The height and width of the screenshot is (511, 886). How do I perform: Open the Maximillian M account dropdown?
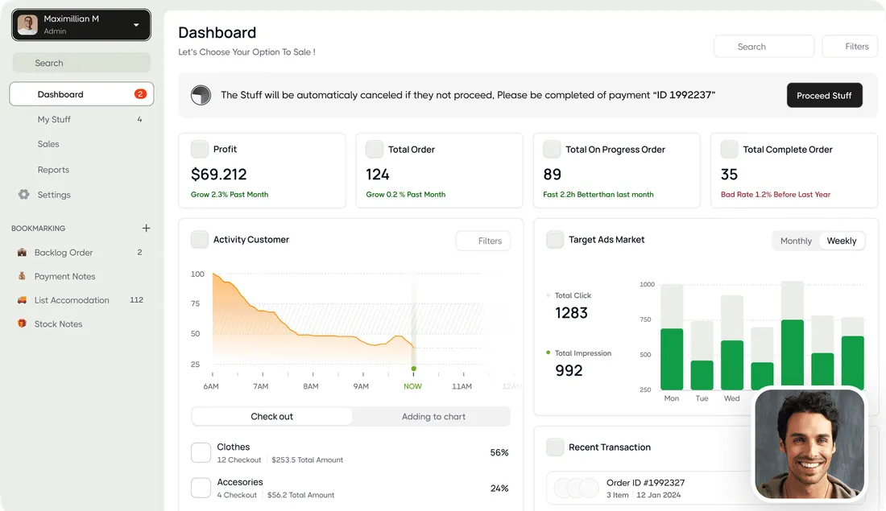click(135, 25)
